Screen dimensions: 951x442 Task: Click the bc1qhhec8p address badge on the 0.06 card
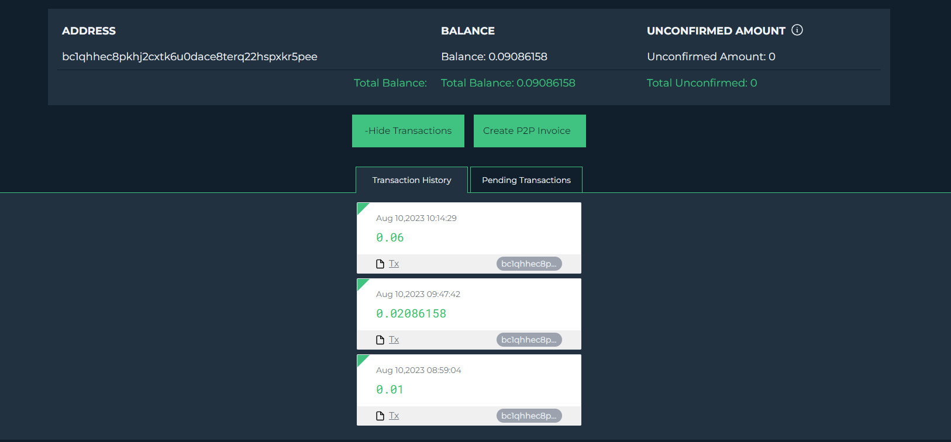[529, 264]
